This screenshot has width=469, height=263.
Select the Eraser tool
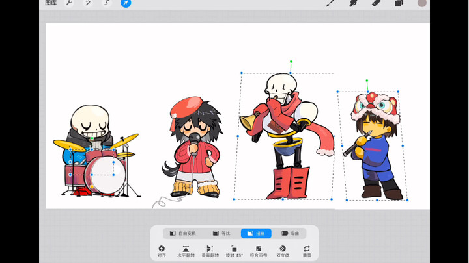point(376,3)
